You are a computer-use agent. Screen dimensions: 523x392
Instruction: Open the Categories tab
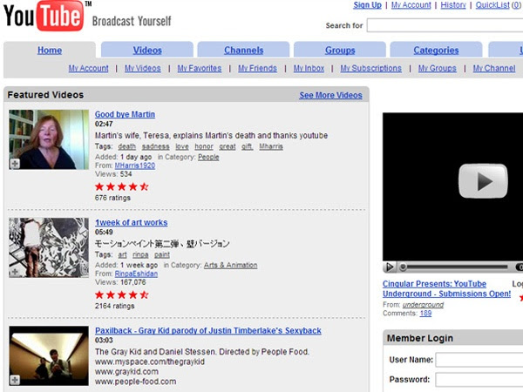[437, 51]
